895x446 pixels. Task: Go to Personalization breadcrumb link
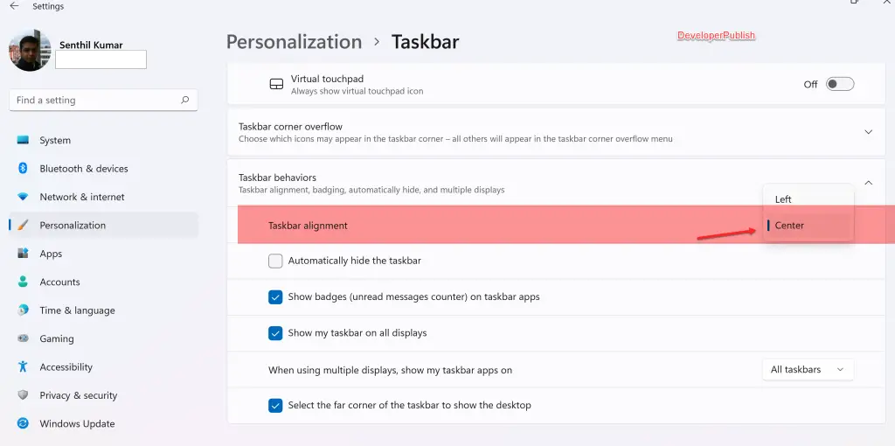294,42
